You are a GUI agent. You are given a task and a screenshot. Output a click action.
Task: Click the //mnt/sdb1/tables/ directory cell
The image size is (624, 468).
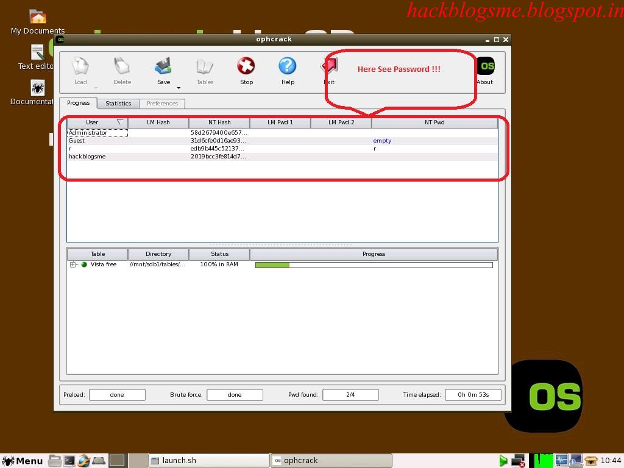coord(157,264)
